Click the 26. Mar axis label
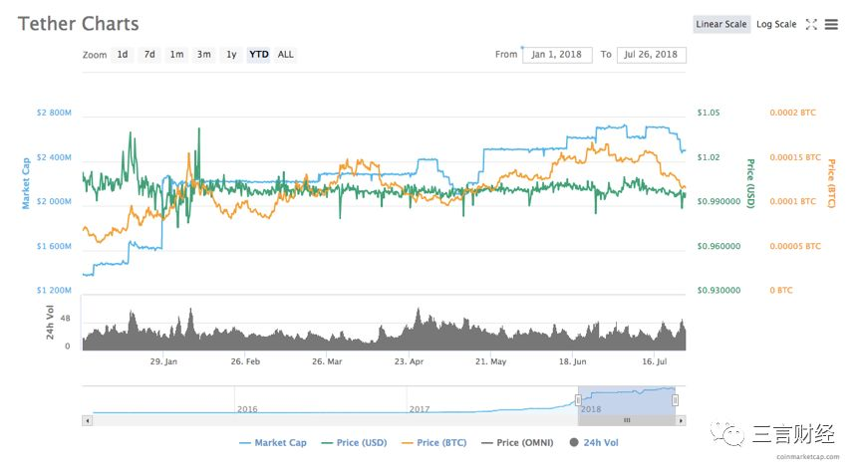The image size is (862, 471). pos(327,361)
